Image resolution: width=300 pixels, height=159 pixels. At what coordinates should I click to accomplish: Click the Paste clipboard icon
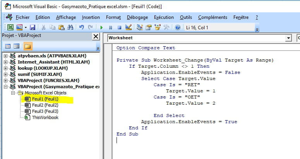pos(61,27)
